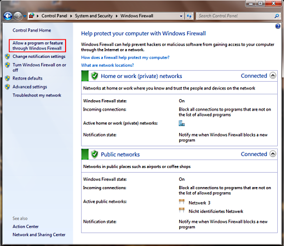Screen dimensions: 284x246
Task: Click the Forward navigation arrow button
Action: click(x=18, y=16)
